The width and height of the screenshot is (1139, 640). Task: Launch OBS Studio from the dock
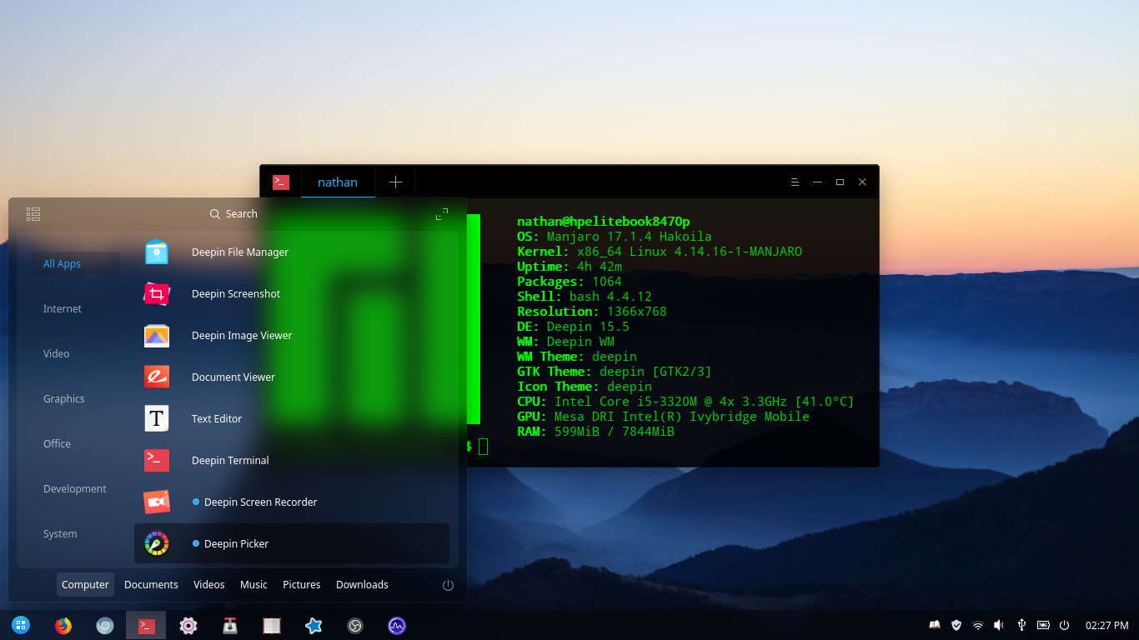355,625
